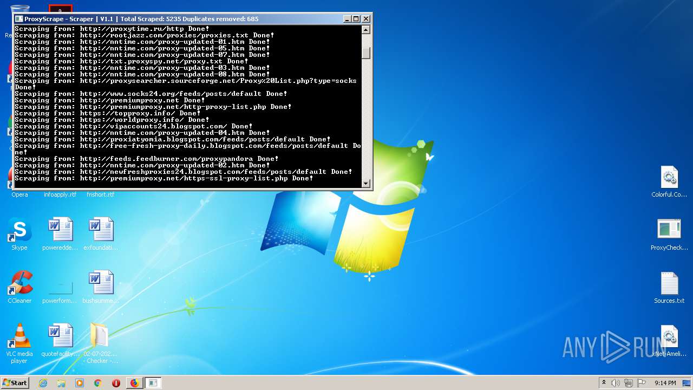Open the ProxyScrape console system menu icon

point(19,19)
